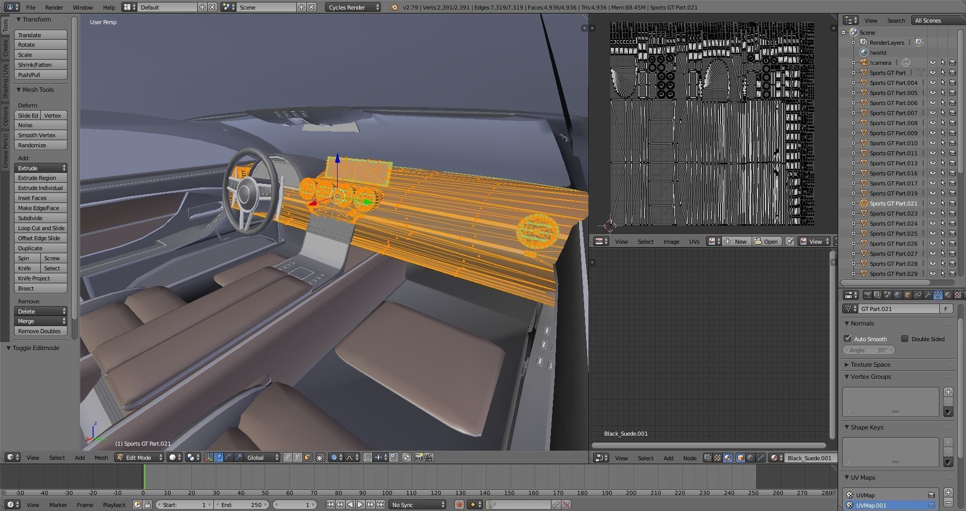The height and width of the screenshot is (511, 966).
Task: Click the timeline End frame field
Action: [x=242, y=504]
